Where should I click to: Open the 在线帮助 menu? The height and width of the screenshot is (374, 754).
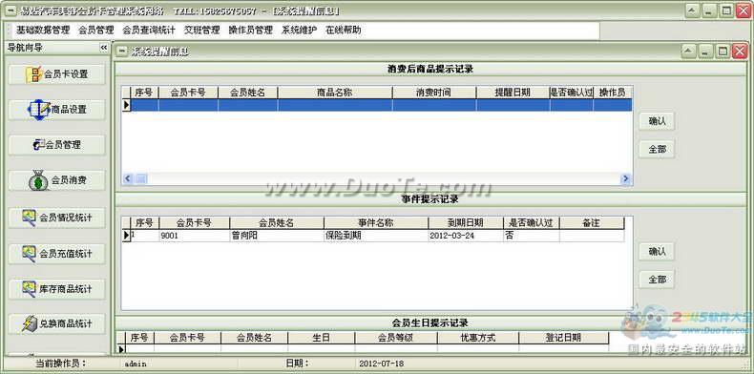coord(343,30)
